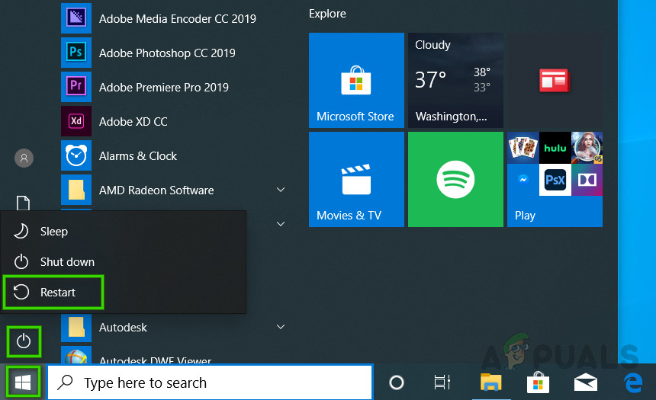This screenshot has width=656, height=400.
Task: Expand the AMD Radeon Software folder chevron
Action: pyautogui.click(x=281, y=190)
